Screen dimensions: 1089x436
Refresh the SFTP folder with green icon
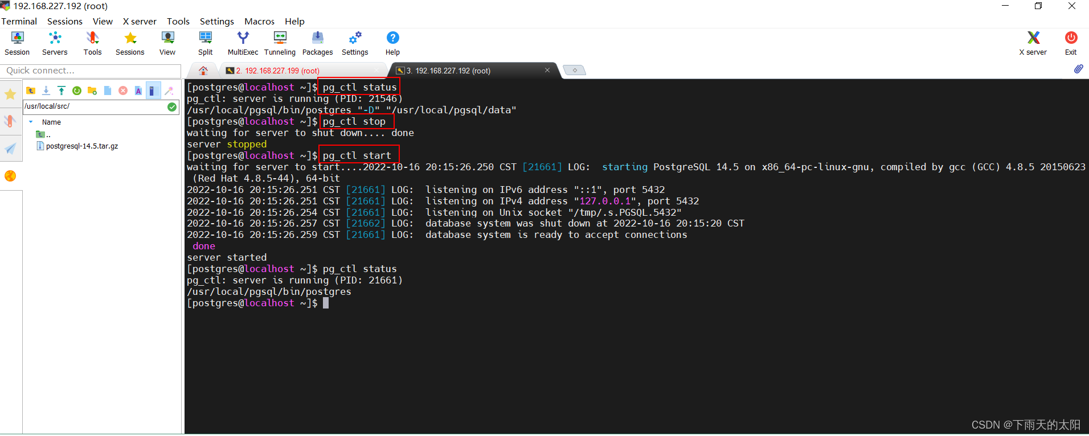(77, 91)
